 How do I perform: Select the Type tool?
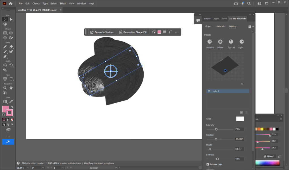pyautogui.click(x=11, y=79)
